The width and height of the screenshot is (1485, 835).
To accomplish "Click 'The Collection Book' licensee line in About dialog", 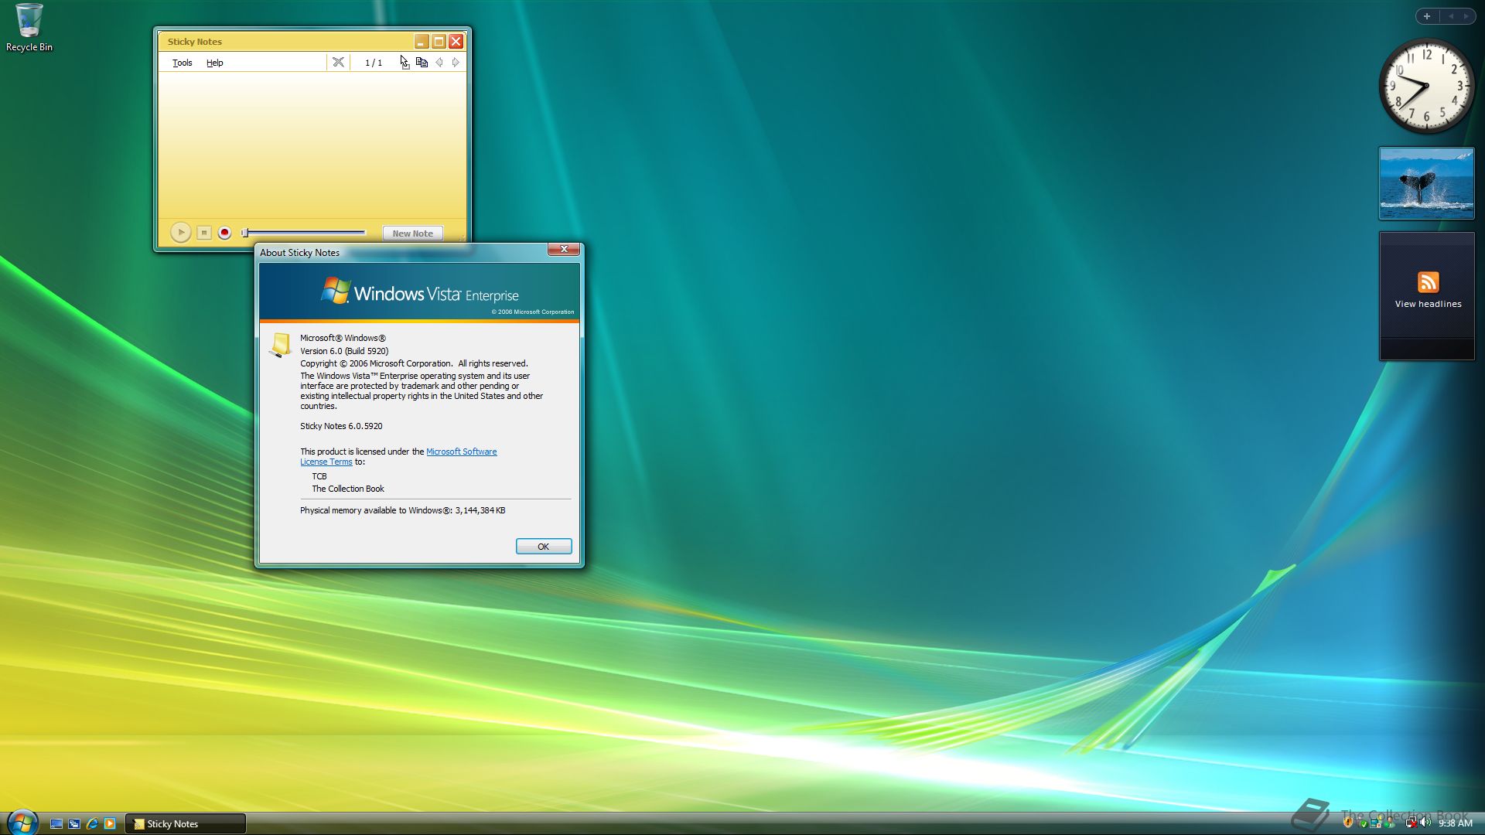I will point(348,489).
